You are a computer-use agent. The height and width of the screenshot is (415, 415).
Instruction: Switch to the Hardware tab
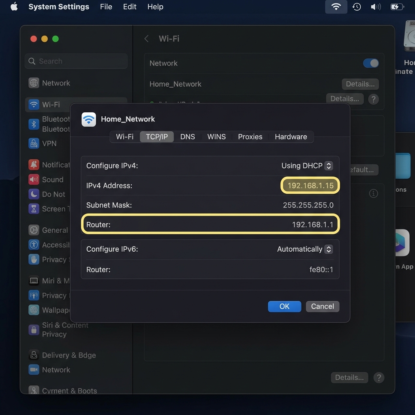point(291,137)
